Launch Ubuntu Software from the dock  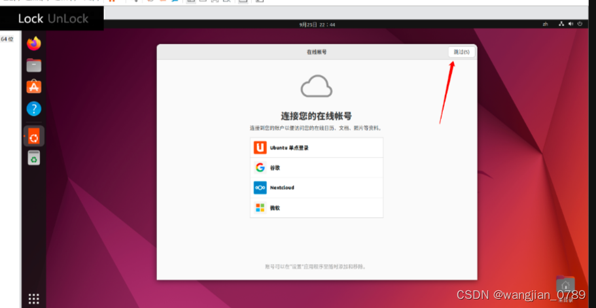point(34,87)
